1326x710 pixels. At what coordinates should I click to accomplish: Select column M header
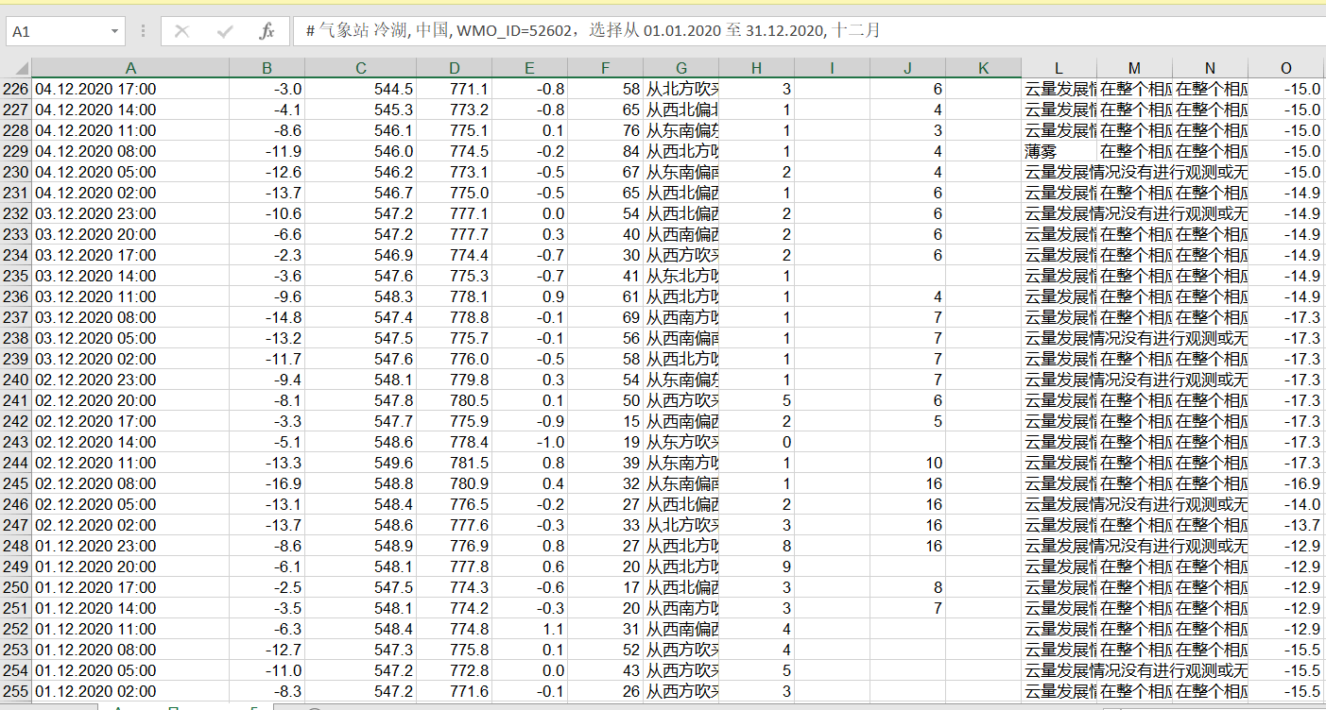click(1134, 68)
